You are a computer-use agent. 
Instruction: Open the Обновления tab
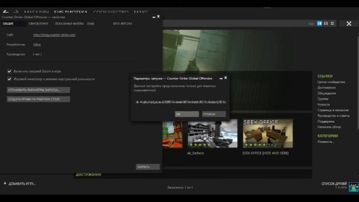click(x=39, y=24)
